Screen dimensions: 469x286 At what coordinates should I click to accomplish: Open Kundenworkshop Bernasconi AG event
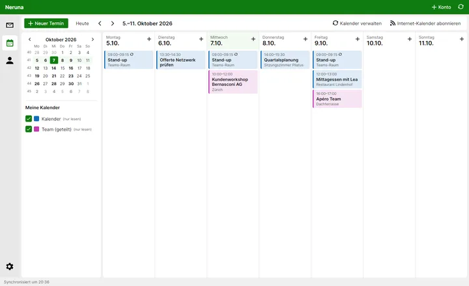pyautogui.click(x=233, y=82)
